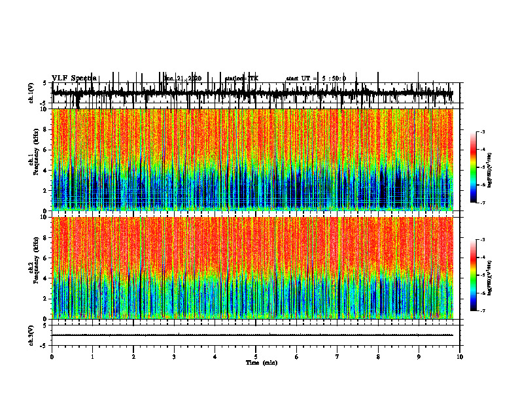Screen dimensions: 518x400
Task: Click the "start UT = 5:50:0" header text
Action: point(316,78)
